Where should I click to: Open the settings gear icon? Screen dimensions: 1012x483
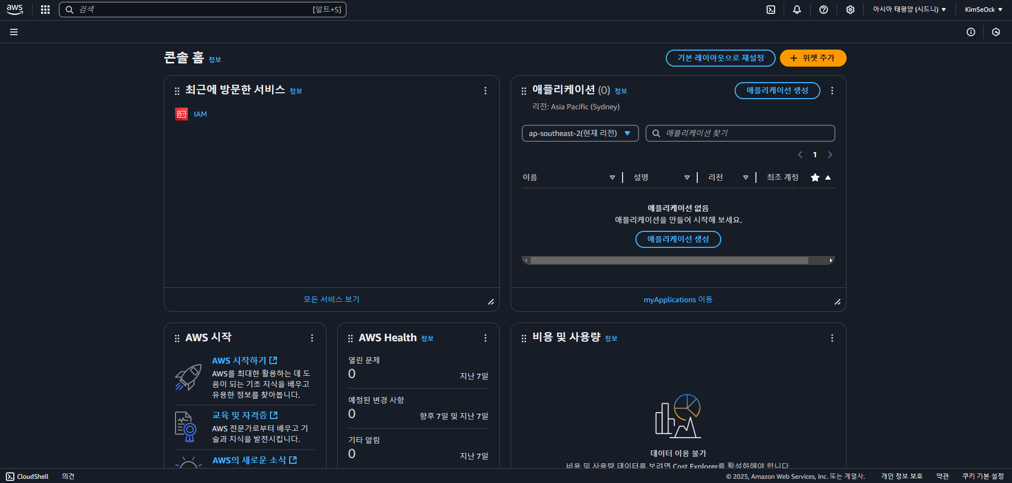pyautogui.click(x=850, y=10)
